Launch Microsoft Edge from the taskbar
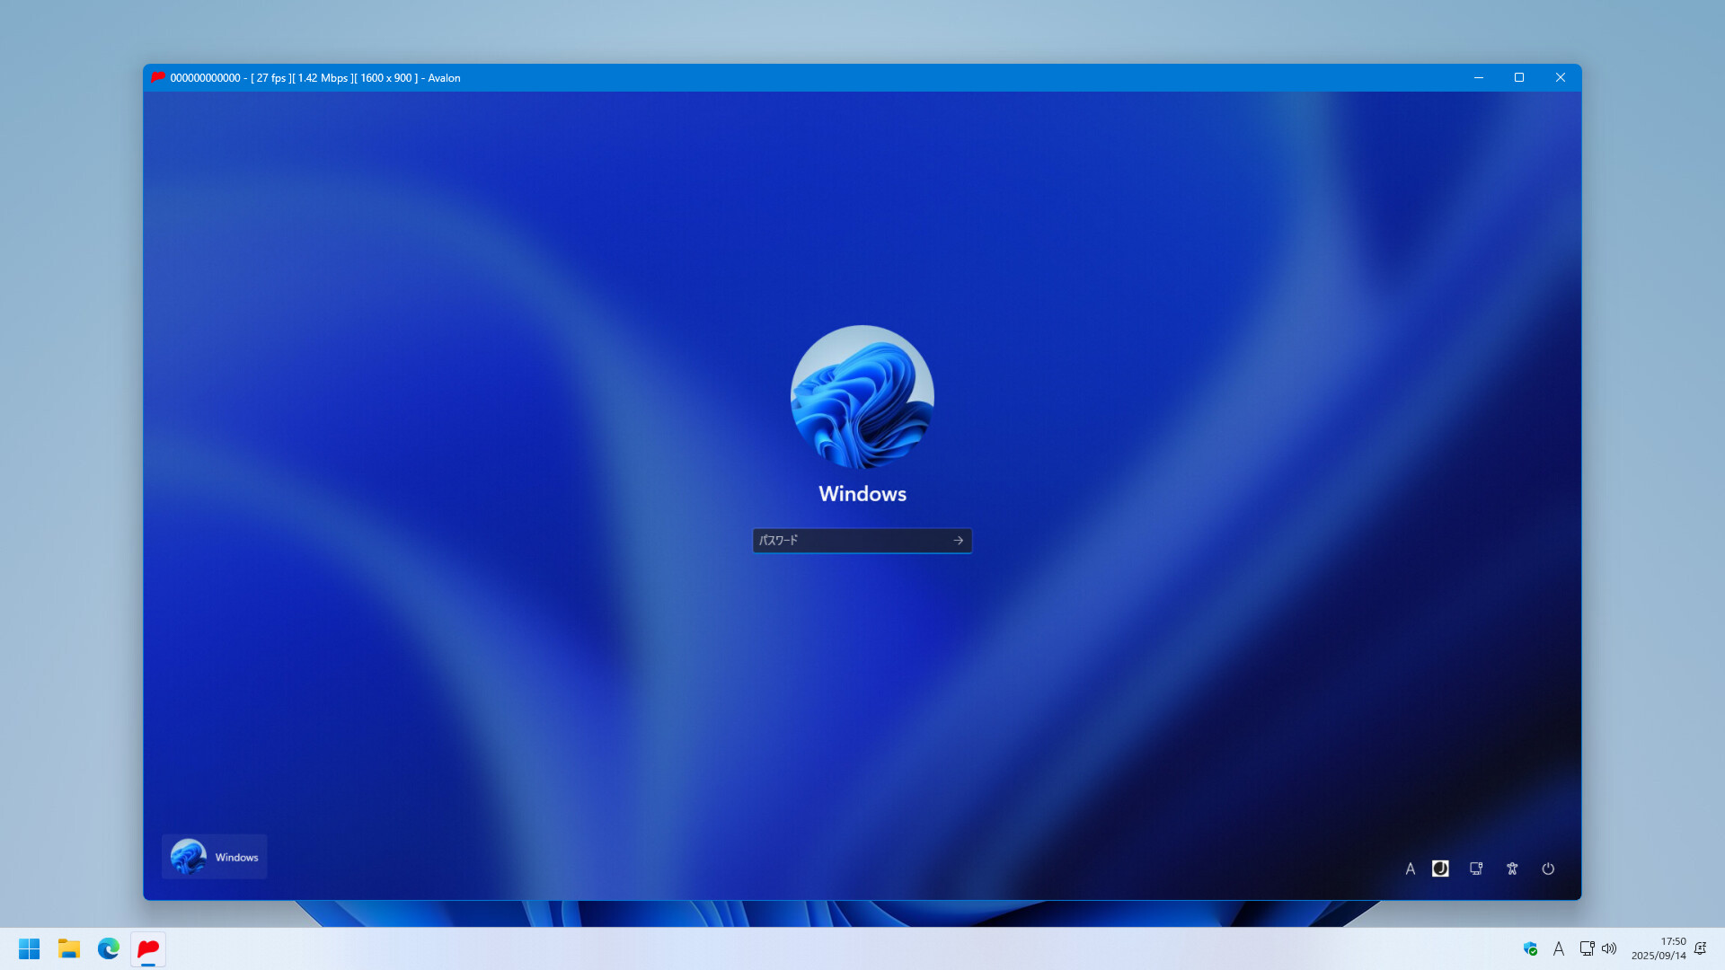 click(109, 948)
